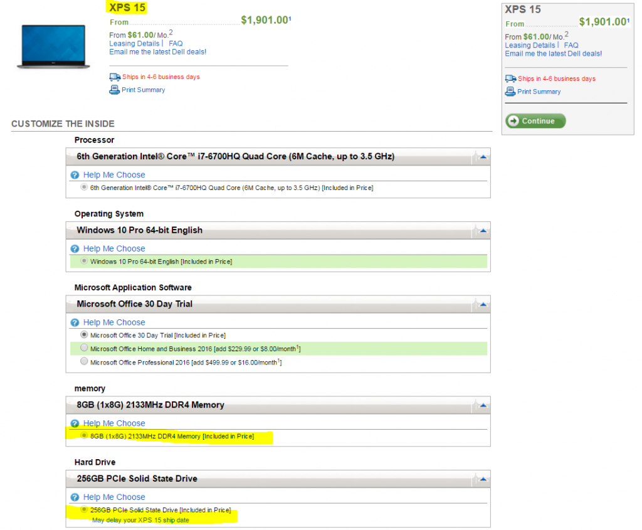Click the help icon in the Hard Drive section
Viewport: 642px width, 530px height.
[75, 497]
